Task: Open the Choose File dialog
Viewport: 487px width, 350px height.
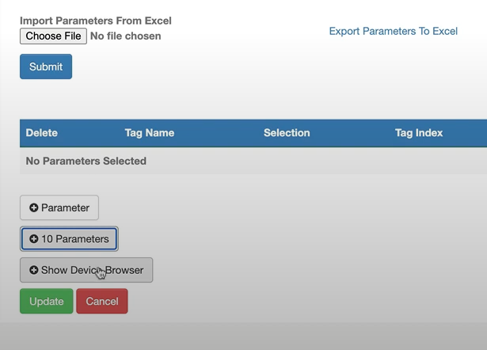Action: [x=53, y=36]
